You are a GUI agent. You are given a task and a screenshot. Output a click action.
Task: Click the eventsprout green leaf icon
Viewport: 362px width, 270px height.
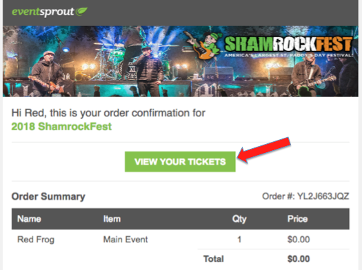pyautogui.click(x=82, y=11)
